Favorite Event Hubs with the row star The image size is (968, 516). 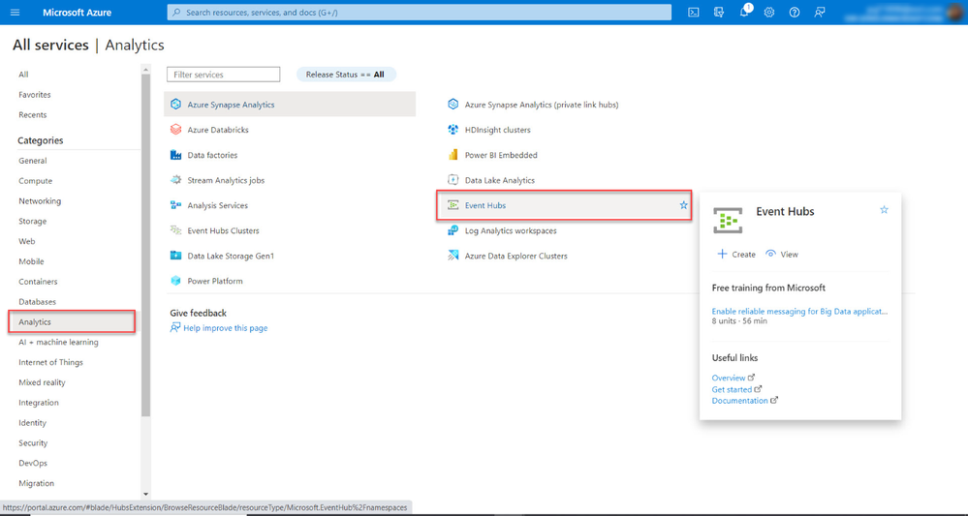tap(683, 205)
